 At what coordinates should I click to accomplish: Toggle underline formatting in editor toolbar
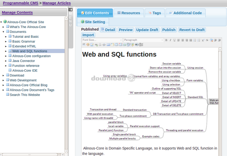pyautogui.click(x=175, y=40)
